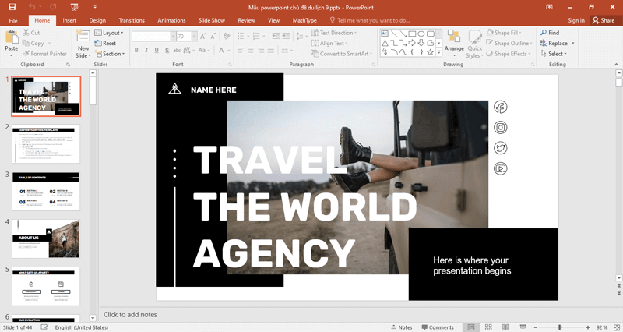Toggle text Shadow formatting
This screenshot has width=623, height=332.
pos(167,50)
